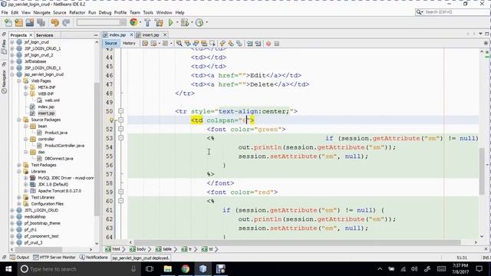Start macro recording with red circle icon

pos(269,44)
